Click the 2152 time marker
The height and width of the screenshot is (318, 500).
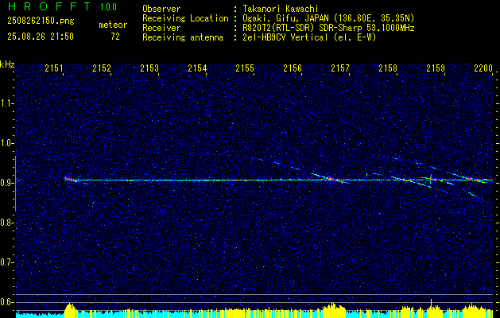[x=102, y=68]
